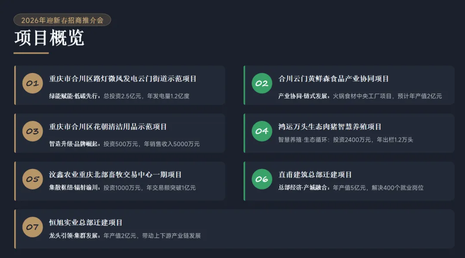This screenshot has height=258, width=465.
Task: Select the green 04 circle icon
Action: 262,131
